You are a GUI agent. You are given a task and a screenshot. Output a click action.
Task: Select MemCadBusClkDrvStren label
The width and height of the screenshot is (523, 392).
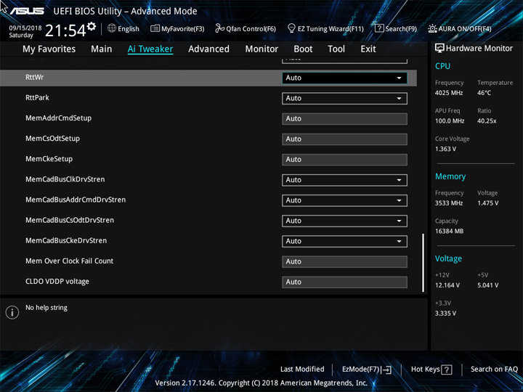click(x=65, y=179)
